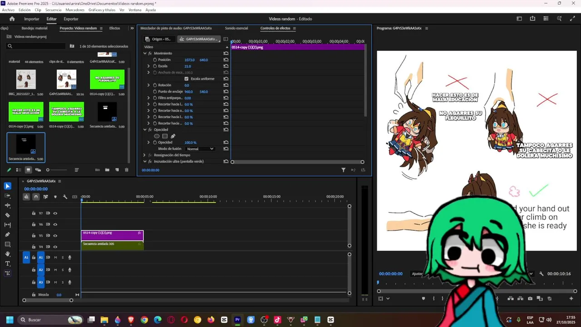Click Posición X value 1073.0
This screenshot has height=327, width=581.
[189, 59]
